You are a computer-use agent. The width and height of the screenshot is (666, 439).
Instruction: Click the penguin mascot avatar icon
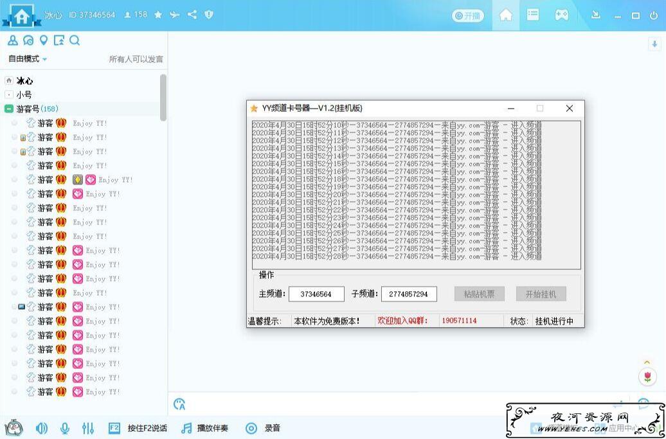tap(14, 428)
